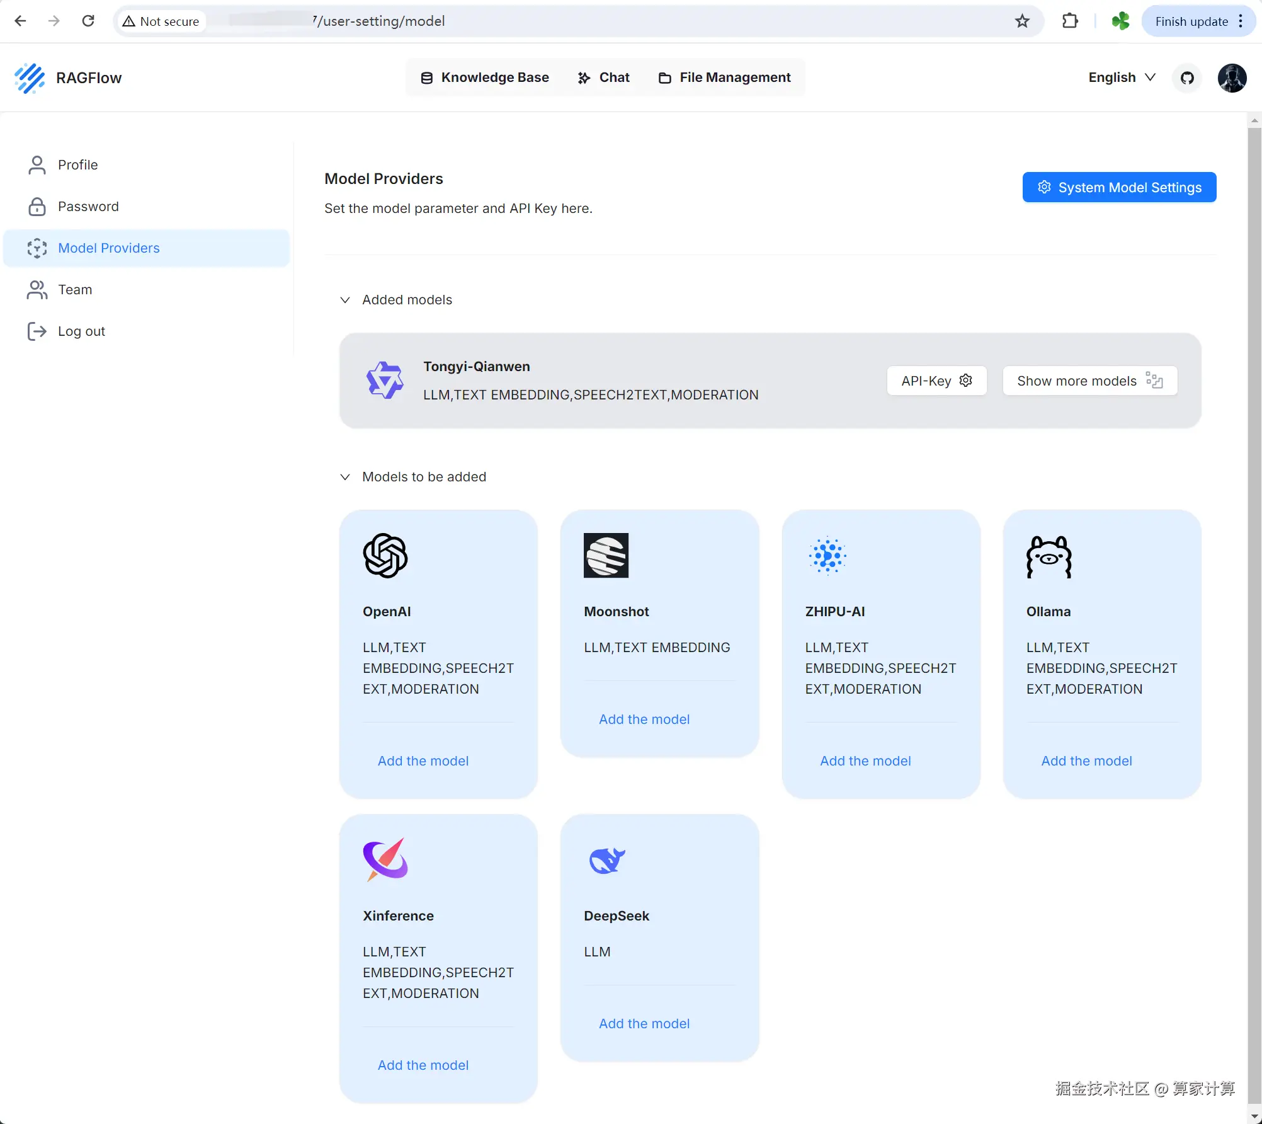Open the Knowledge Base tab
This screenshot has width=1262, height=1124.
(x=485, y=77)
